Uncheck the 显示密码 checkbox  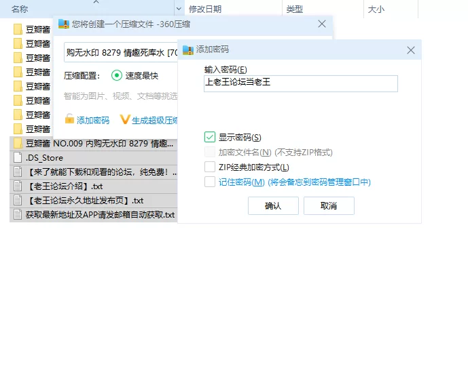pyautogui.click(x=210, y=138)
